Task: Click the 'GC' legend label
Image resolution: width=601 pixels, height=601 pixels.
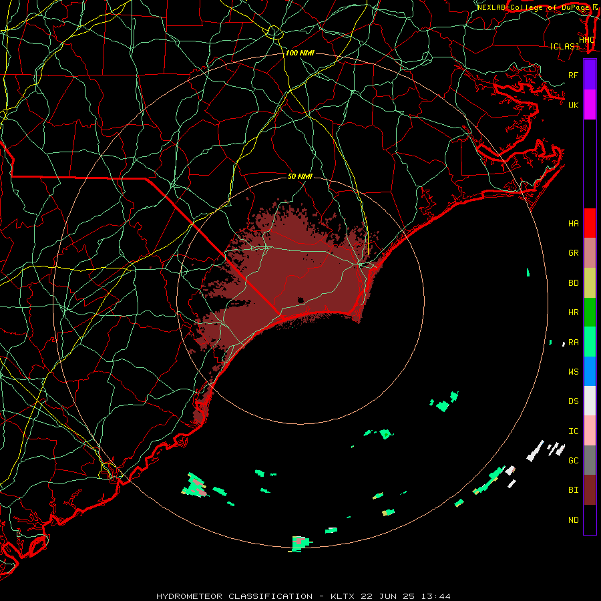Action: pyautogui.click(x=574, y=461)
